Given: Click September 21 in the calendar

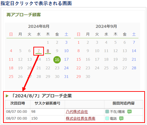Looking at the screenshot, I should 134,59.
